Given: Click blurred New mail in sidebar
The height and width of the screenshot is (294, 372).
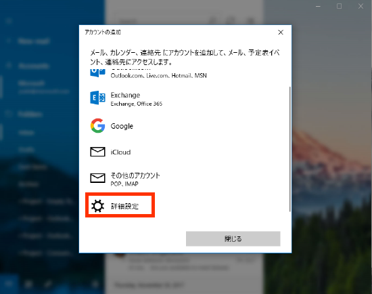Looking at the screenshot, I should pos(33,41).
